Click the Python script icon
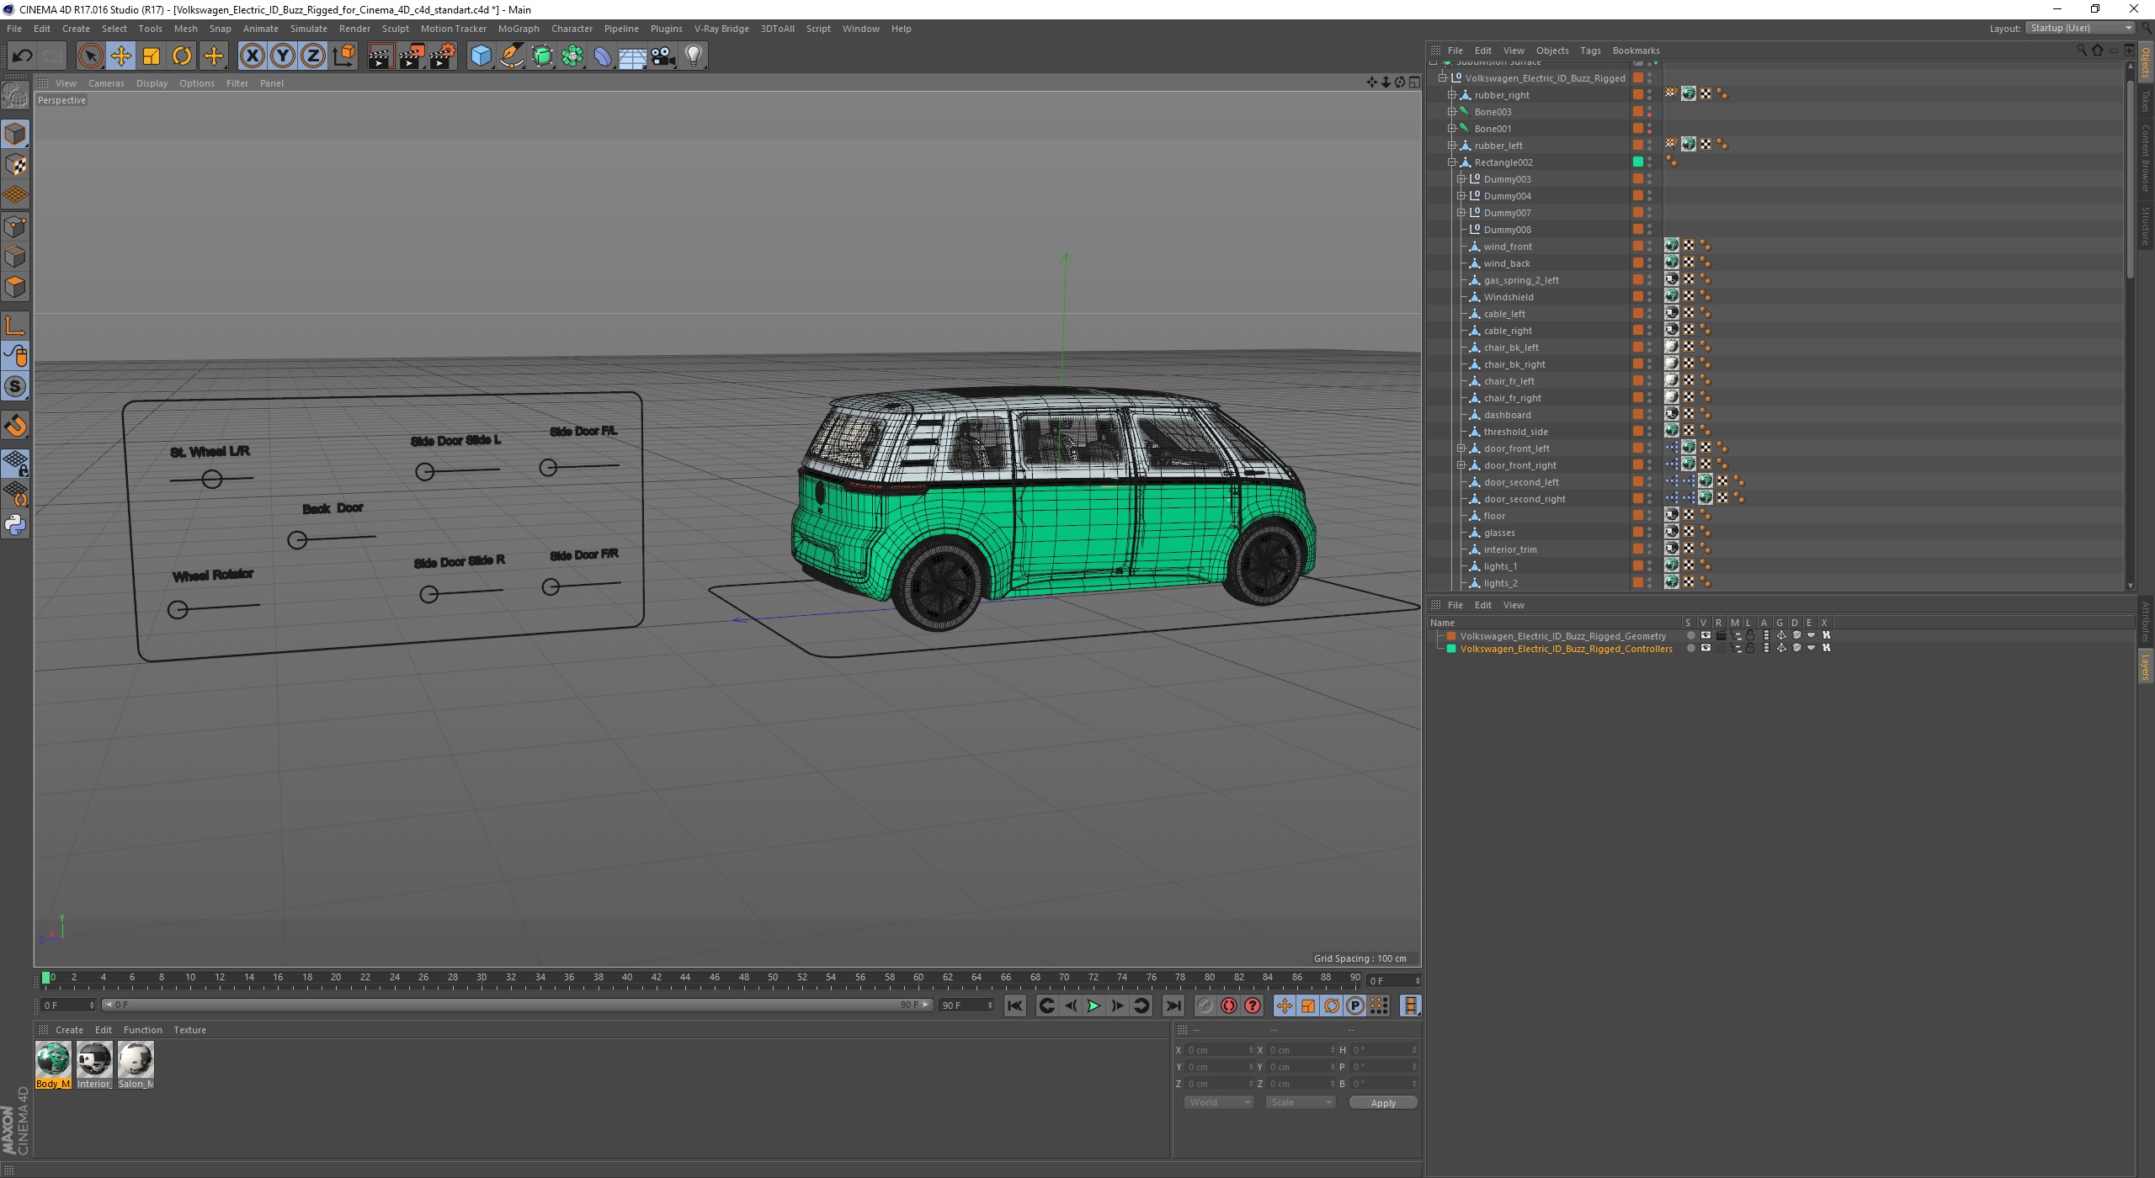Viewport: 2155px width, 1178px height. click(x=15, y=525)
